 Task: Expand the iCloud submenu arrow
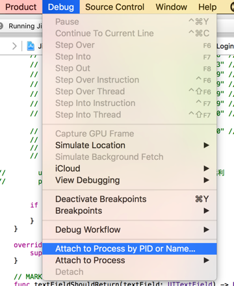point(206,168)
